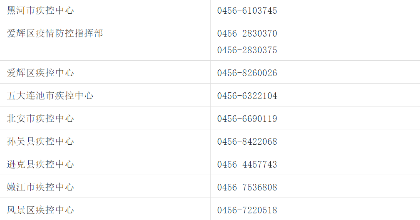Select phone number 0456-2830370
This screenshot has height=220, width=420.
click(247, 34)
